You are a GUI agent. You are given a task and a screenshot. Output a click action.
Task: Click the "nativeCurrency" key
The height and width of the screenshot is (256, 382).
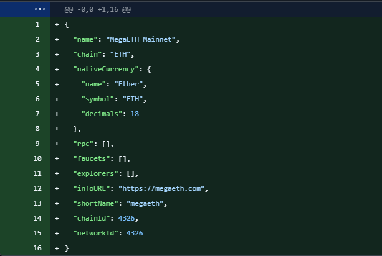(106, 69)
